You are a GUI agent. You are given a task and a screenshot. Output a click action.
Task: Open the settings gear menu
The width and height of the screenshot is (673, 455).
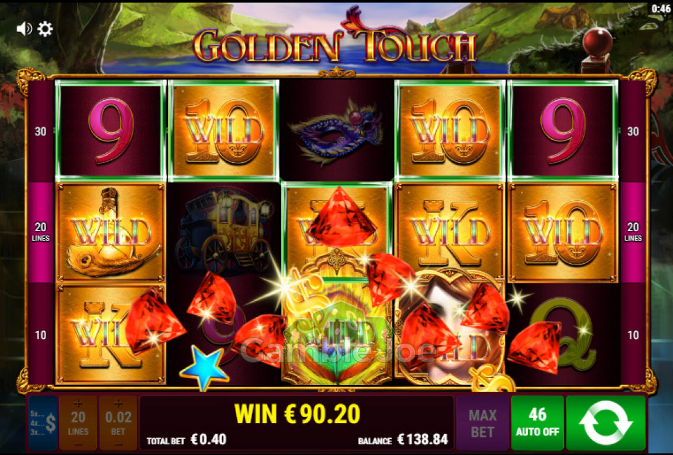(45, 29)
